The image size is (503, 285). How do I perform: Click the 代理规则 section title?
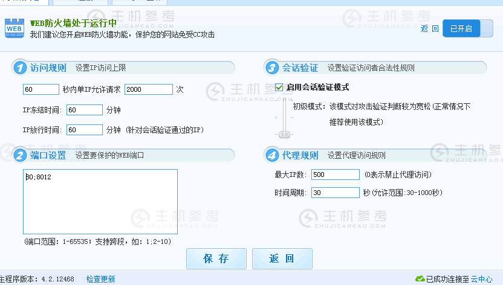tap(300, 156)
